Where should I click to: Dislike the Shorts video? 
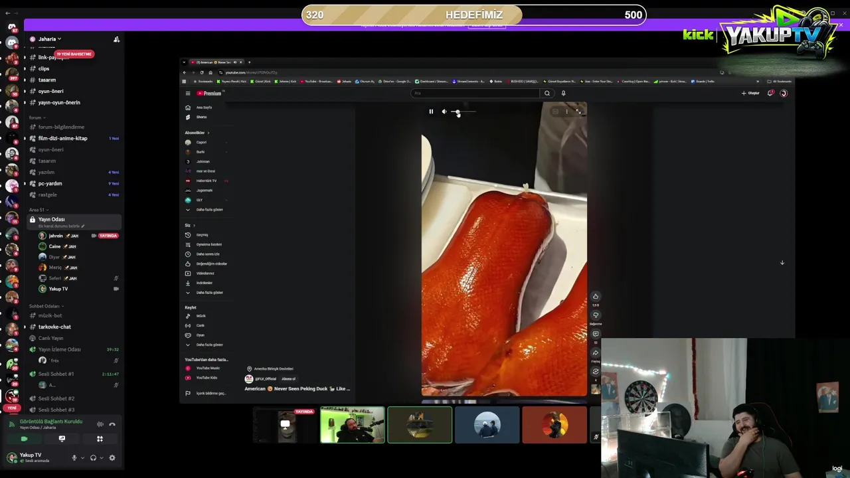coord(596,315)
